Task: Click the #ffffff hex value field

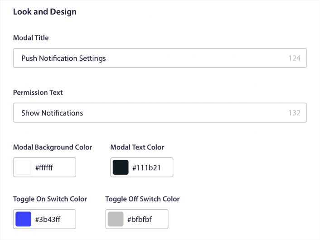Action: [52, 168]
